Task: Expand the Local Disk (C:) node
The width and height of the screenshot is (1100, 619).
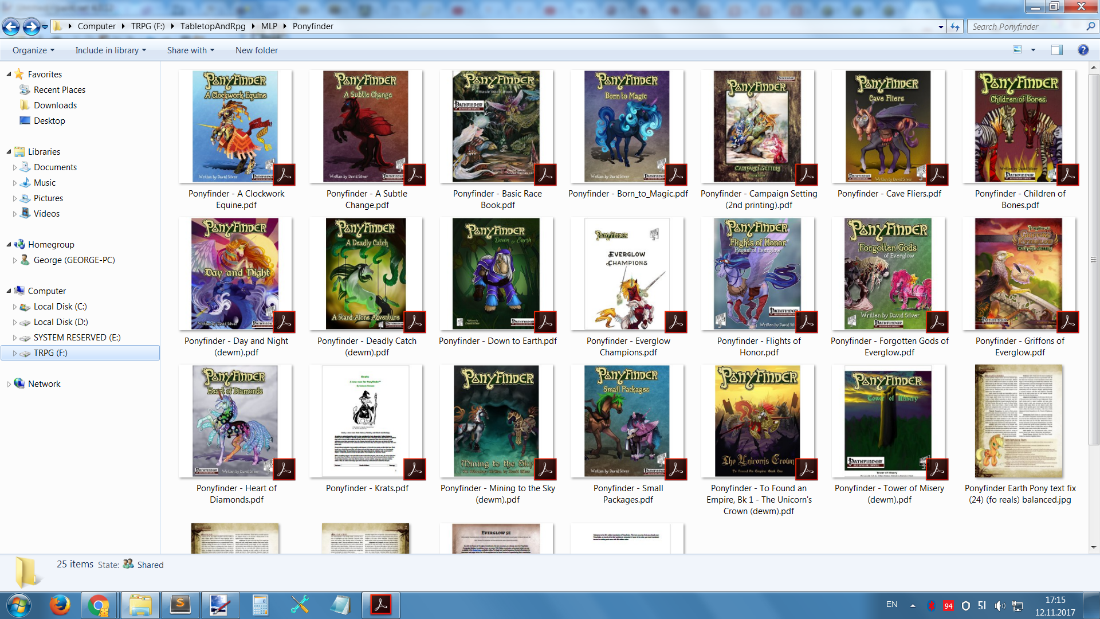Action: tap(15, 307)
